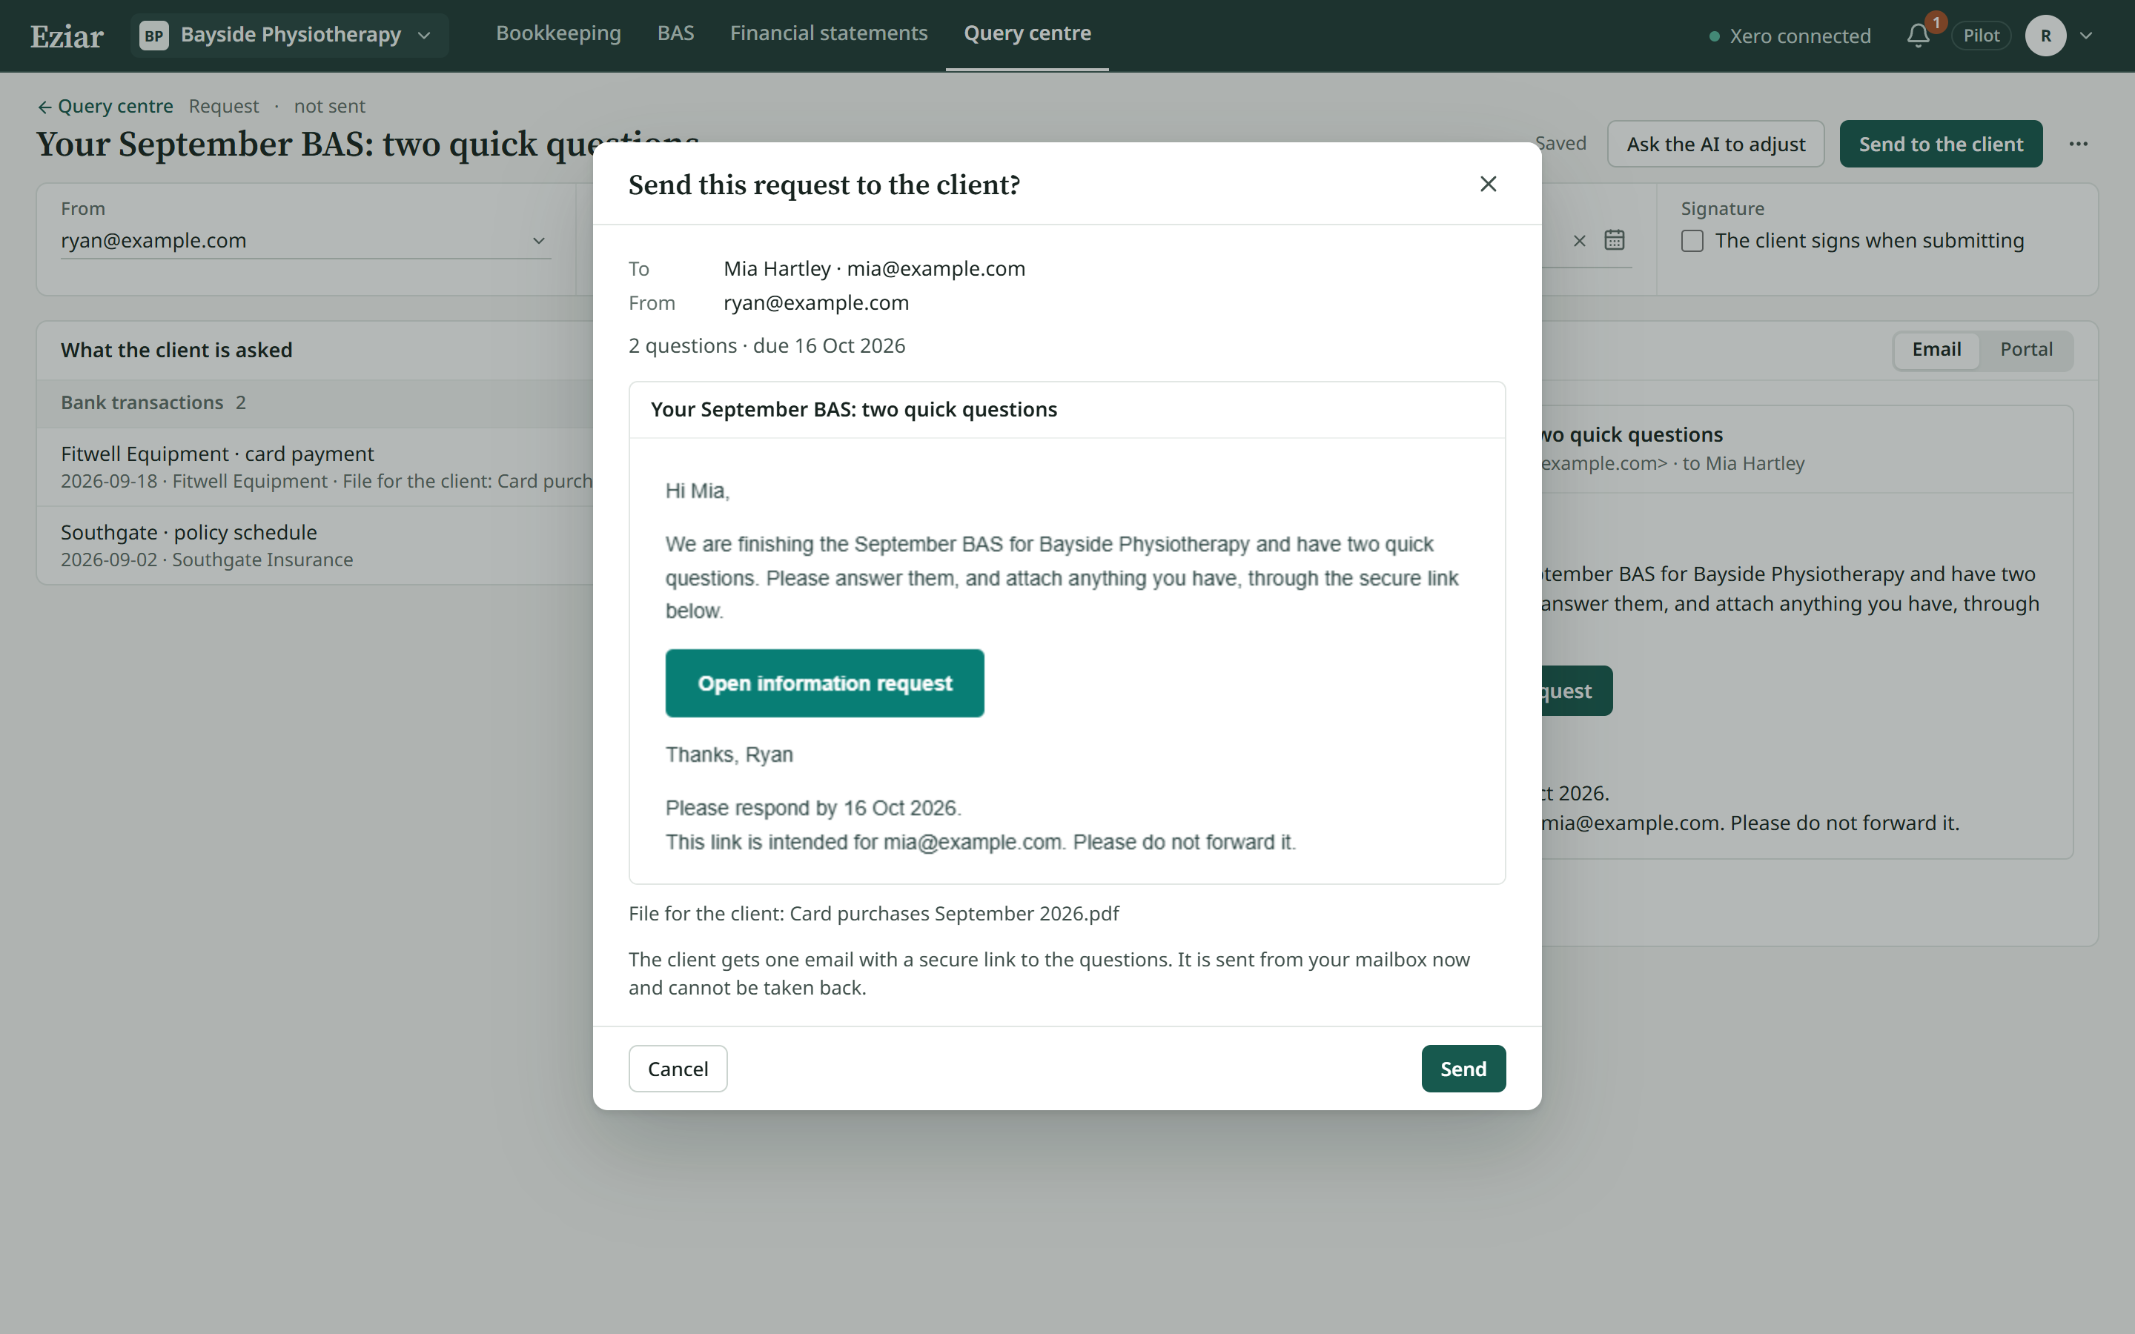Screen dimensions: 2135x1334
Task: Switch preview to Portal view
Action: coord(2025,349)
